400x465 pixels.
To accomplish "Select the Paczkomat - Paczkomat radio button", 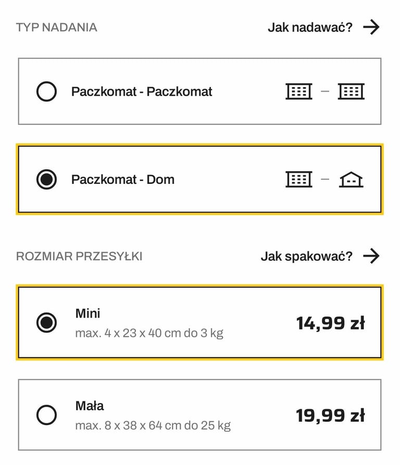I will pos(46,91).
